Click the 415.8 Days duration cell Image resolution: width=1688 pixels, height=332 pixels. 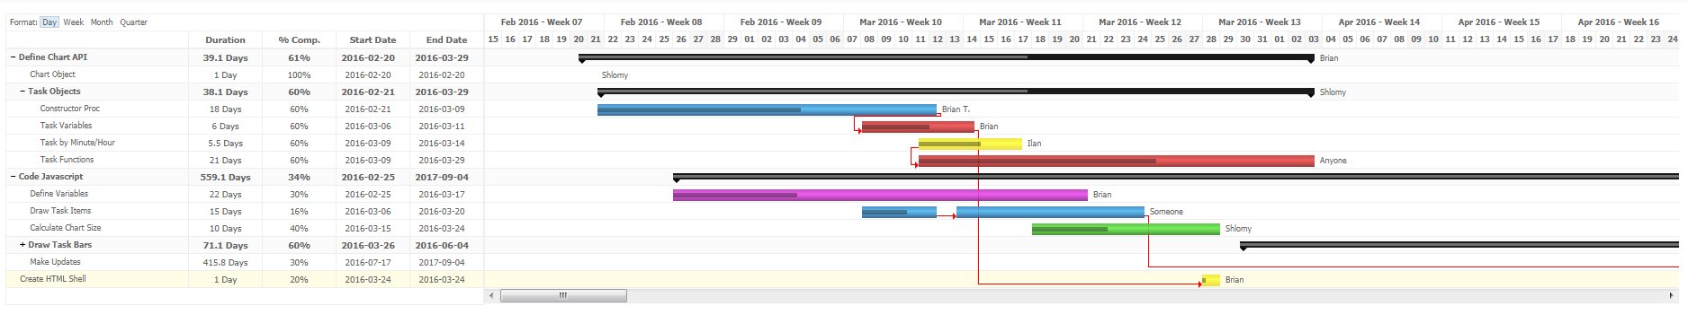pos(225,262)
